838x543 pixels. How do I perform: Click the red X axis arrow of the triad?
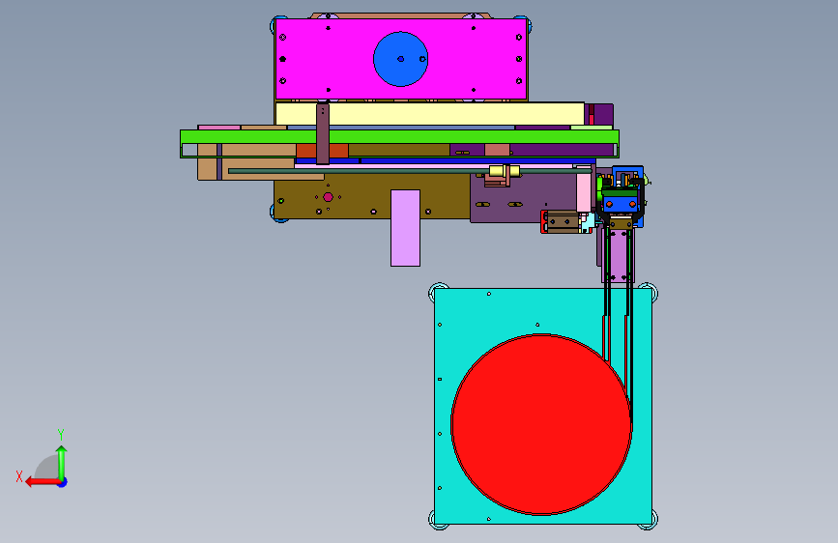(x=43, y=482)
